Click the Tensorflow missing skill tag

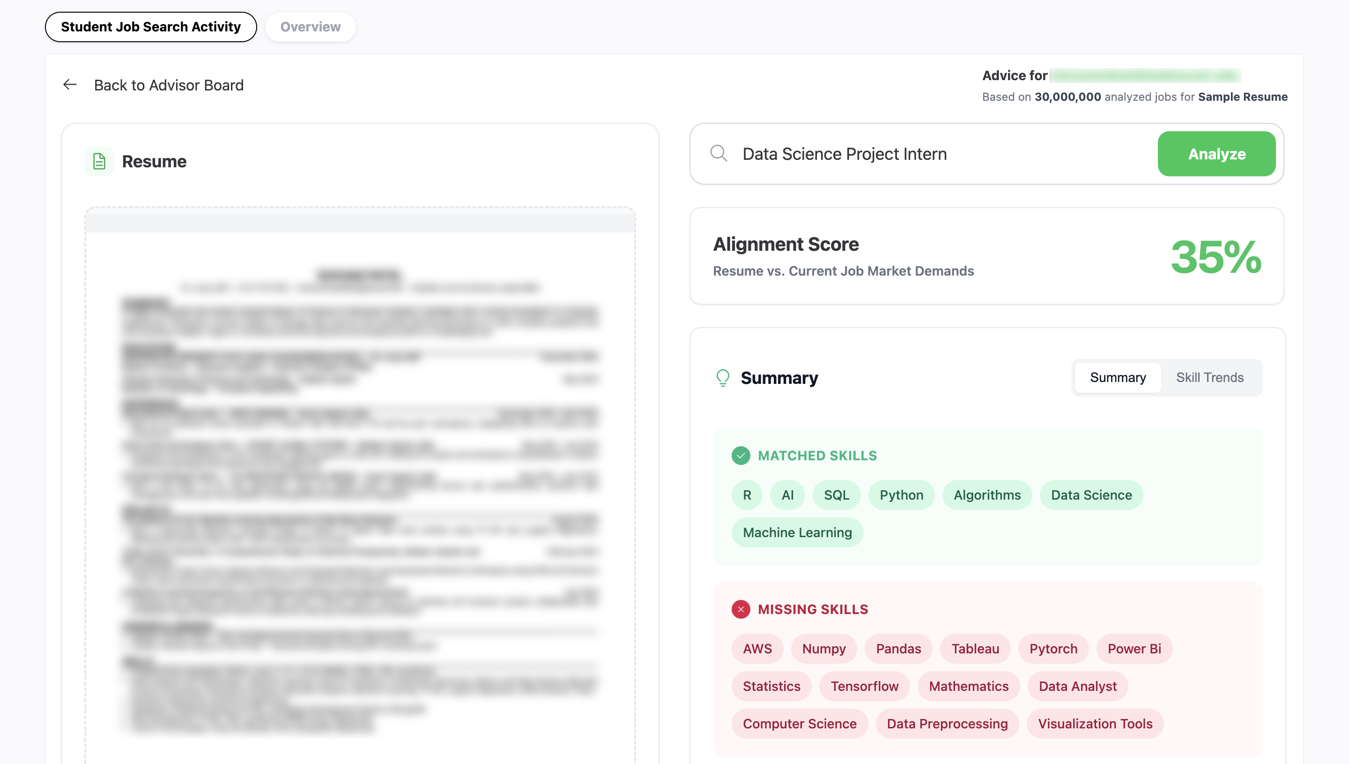(x=864, y=686)
